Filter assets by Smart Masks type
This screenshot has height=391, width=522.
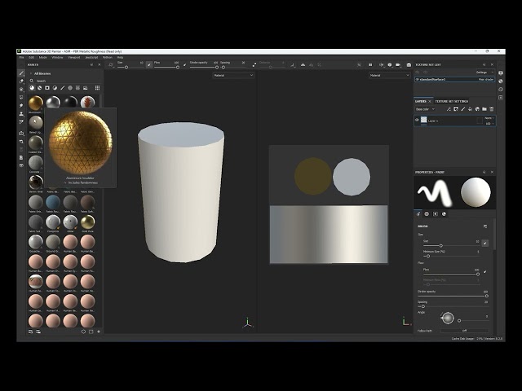(x=47, y=88)
